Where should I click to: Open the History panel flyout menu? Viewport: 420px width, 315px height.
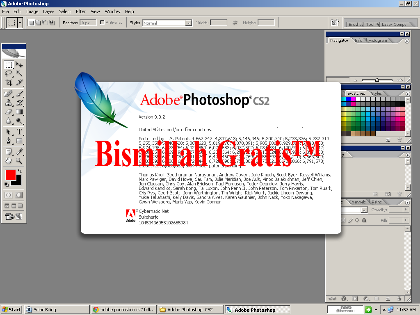click(x=407, y=155)
